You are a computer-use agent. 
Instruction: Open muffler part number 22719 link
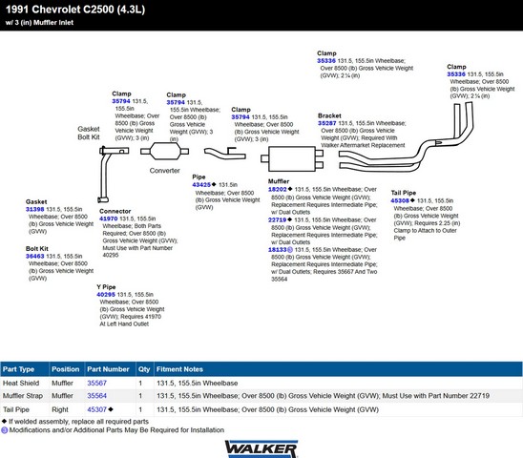(x=277, y=219)
